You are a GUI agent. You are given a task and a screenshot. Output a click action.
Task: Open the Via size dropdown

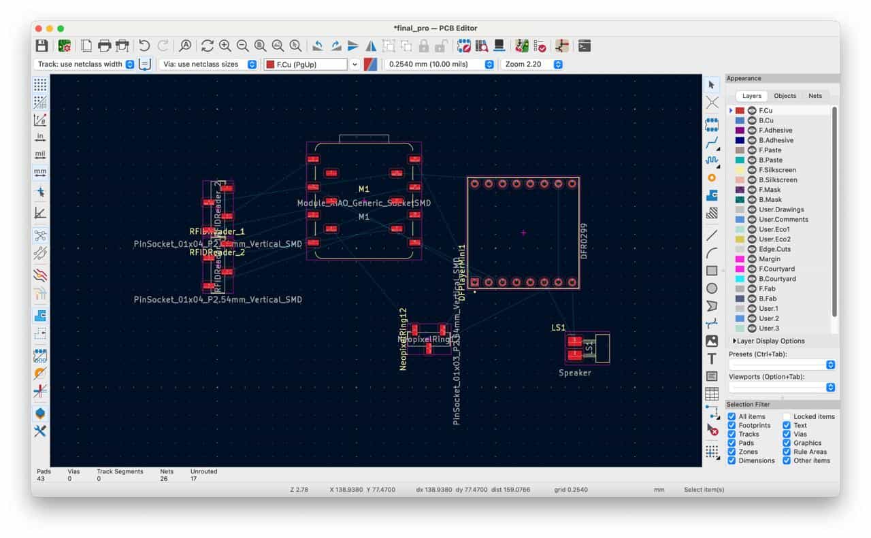pos(208,64)
